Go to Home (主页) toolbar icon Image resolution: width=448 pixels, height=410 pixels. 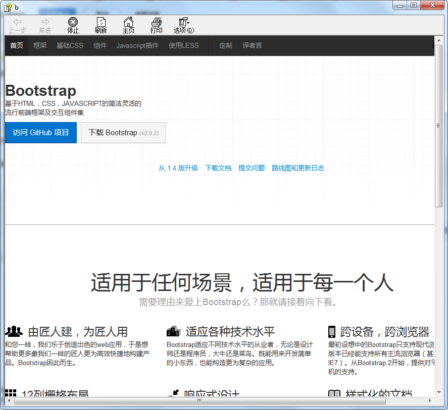[x=129, y=22]
